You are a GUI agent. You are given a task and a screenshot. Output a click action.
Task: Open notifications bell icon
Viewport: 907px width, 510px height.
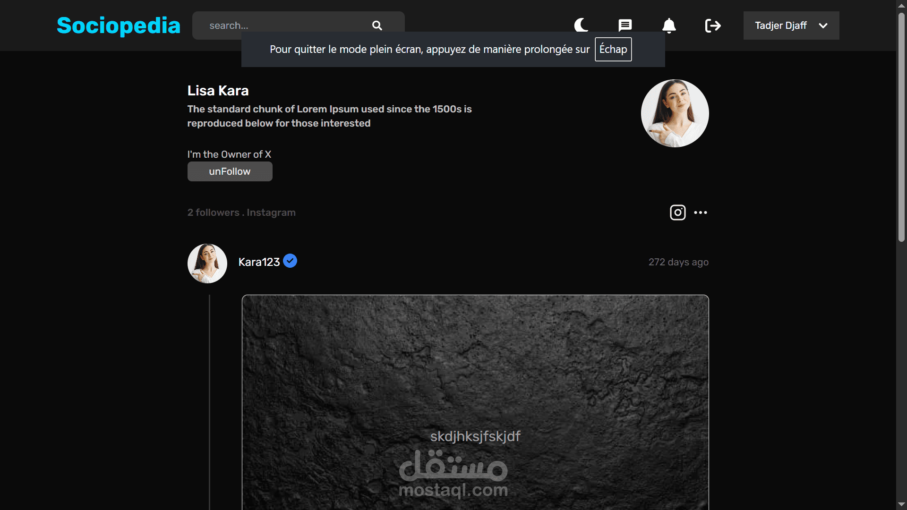click(x=669, y=25)
